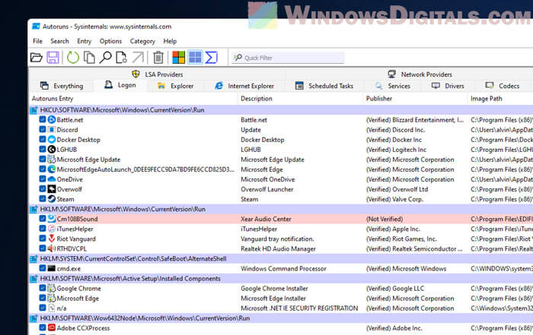The height and width of the screenshot is (335, 533).
Task: Uncheck the Battle.net autorun checkbox
Action: [x=43, y=119]
